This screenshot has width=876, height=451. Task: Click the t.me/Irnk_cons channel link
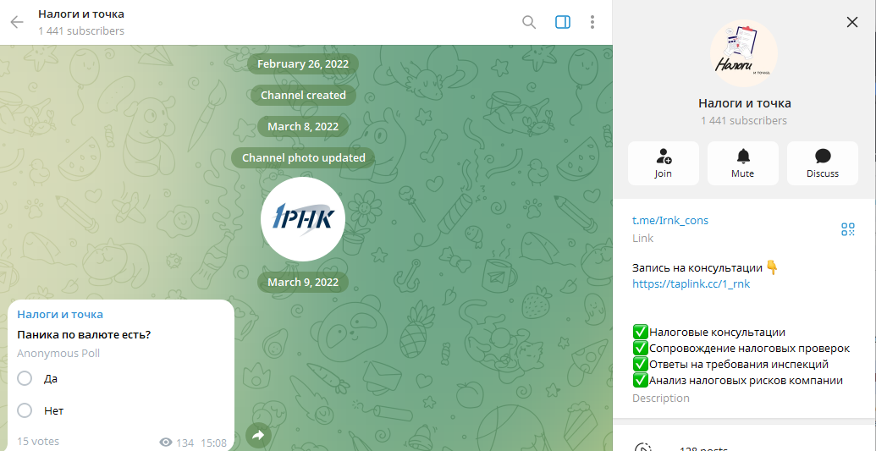click(670, 221)
